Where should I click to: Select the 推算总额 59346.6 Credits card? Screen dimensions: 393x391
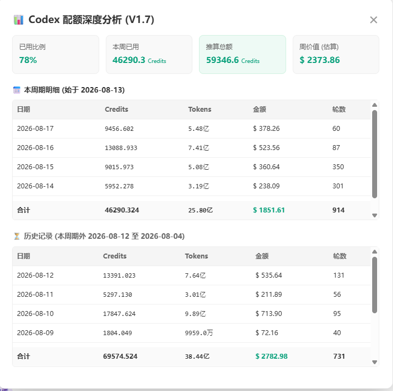pos(242,54)
